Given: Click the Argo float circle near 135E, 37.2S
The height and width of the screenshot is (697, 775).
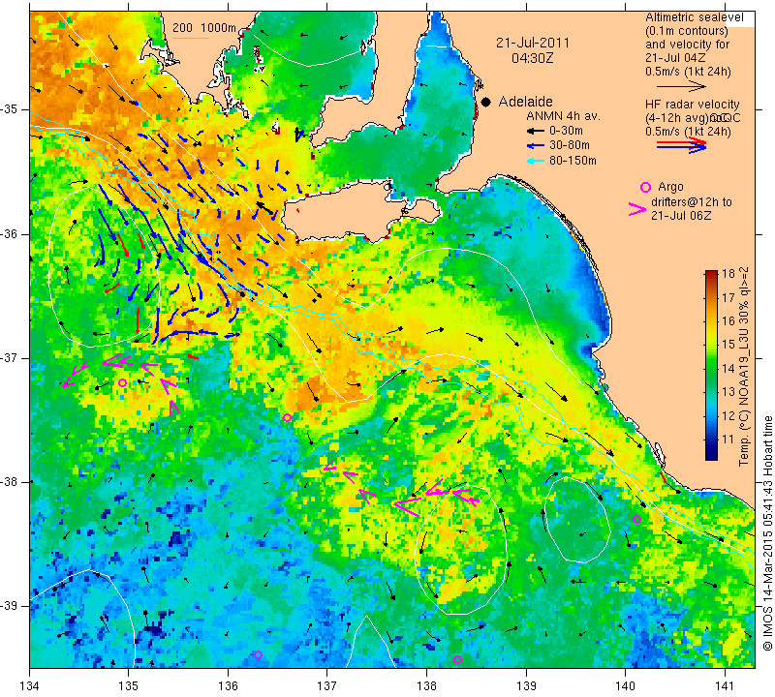Looking at the screenshot, I should [x=123, y=382].
